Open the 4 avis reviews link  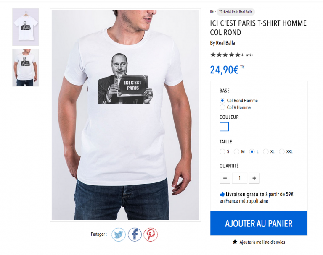(247, 55)
